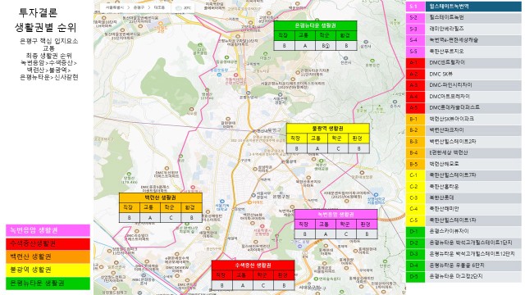Click the D-3 rank cell
Image resolution: width=525 pixels, height=295 pixels.
point(415,254)
